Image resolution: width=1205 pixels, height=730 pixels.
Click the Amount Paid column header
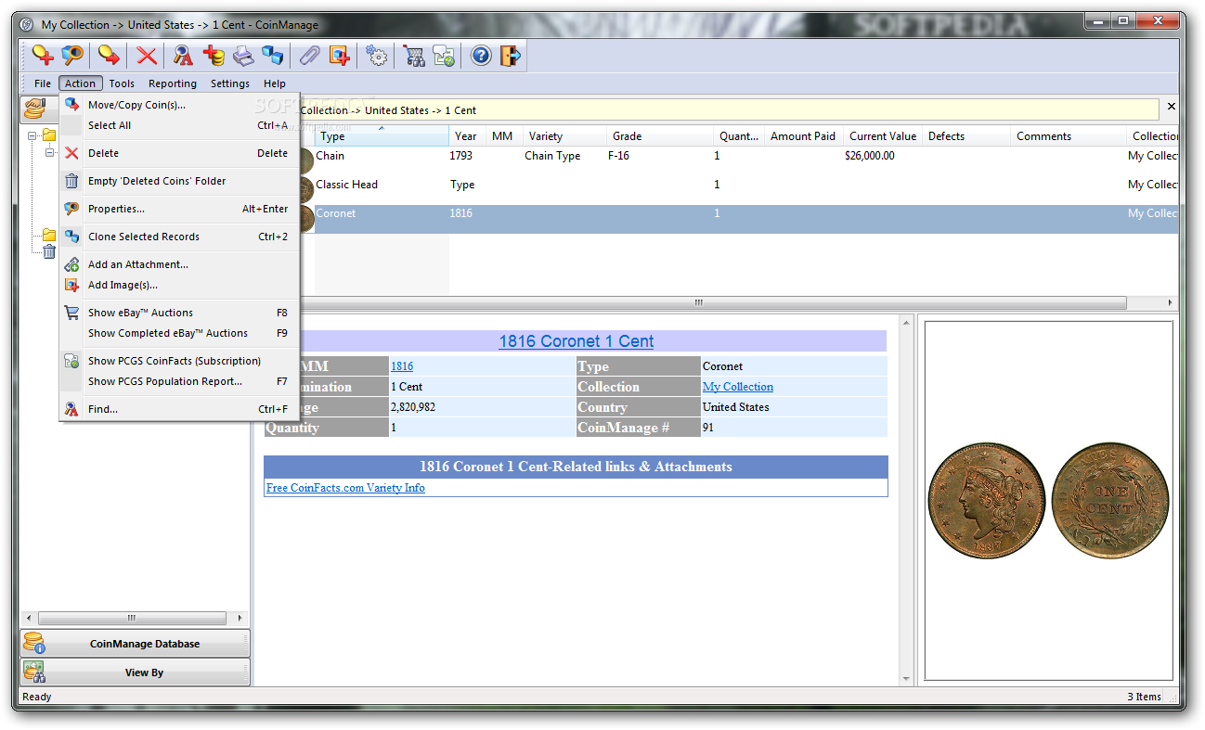click(803, 136)
